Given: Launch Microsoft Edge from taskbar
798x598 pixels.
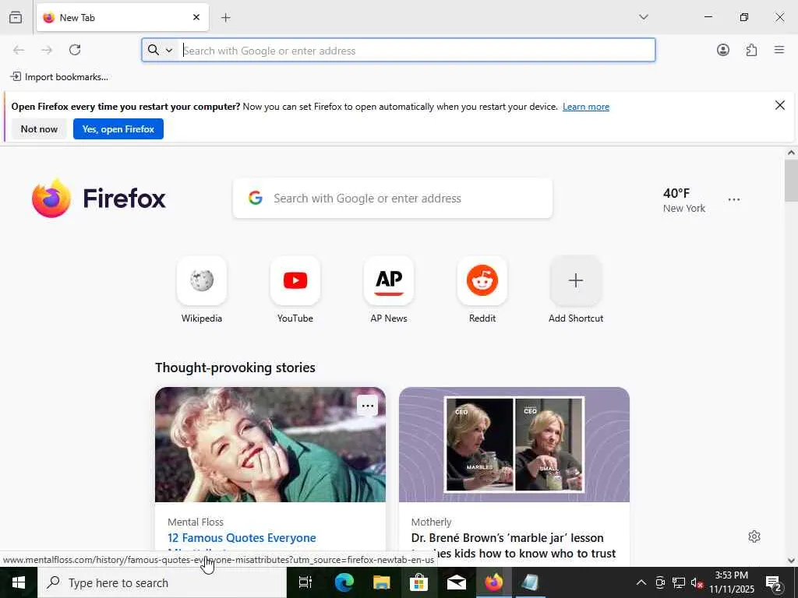Looking at the screenshot, I should click(344, 582).
